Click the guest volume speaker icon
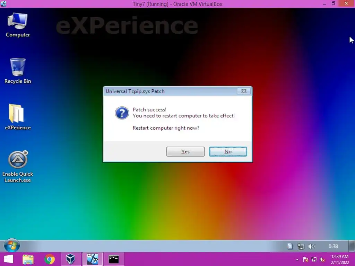This screenshot has height=266, width=355. [x=311, y=246]
